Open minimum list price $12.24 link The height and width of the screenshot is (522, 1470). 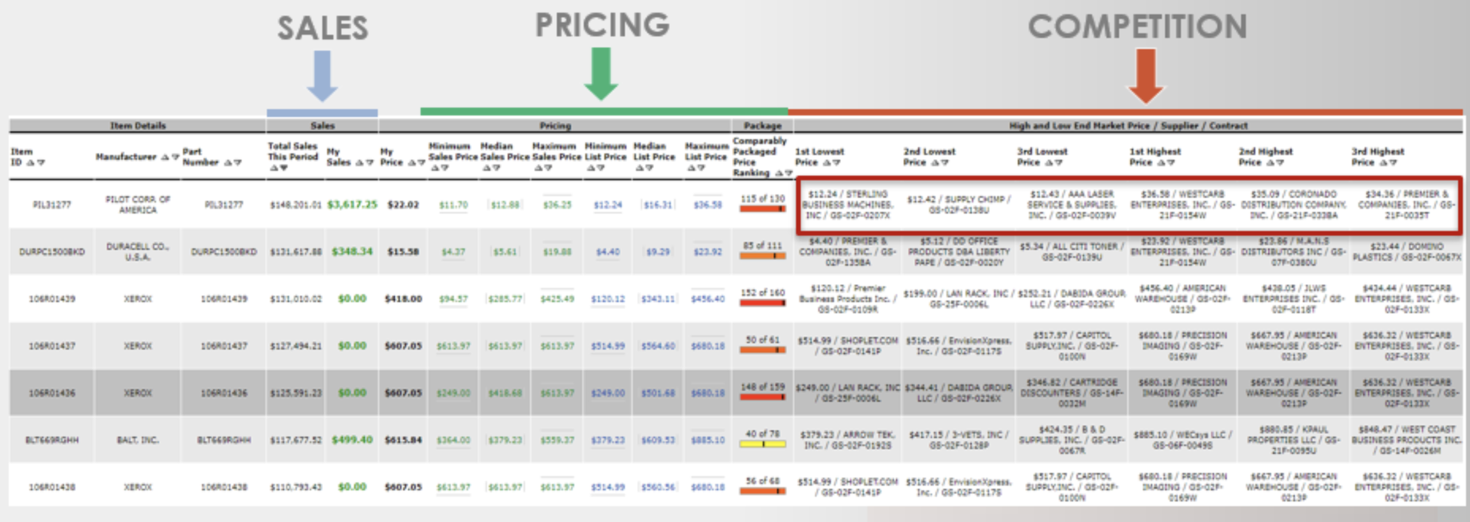(608, 205)
